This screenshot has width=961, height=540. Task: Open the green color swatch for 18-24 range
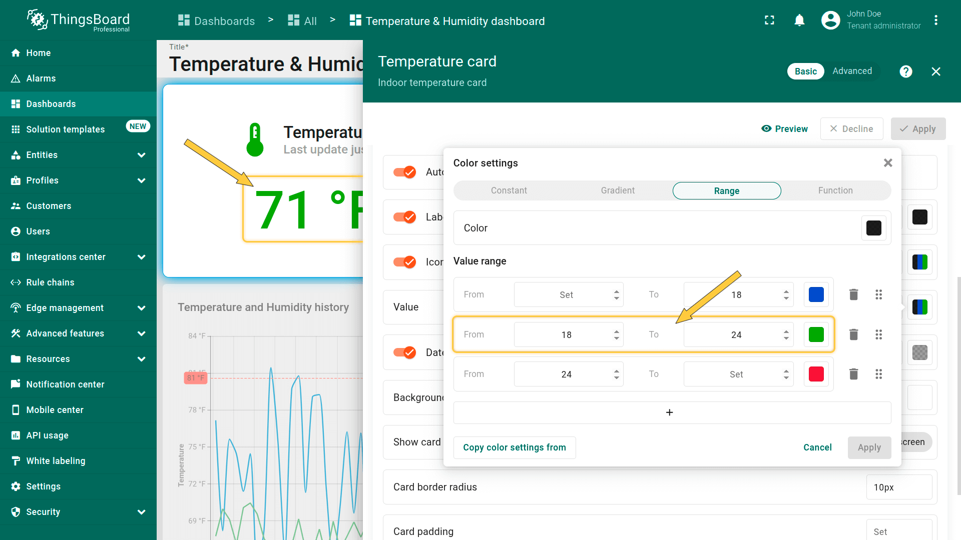tap(816, 334)
